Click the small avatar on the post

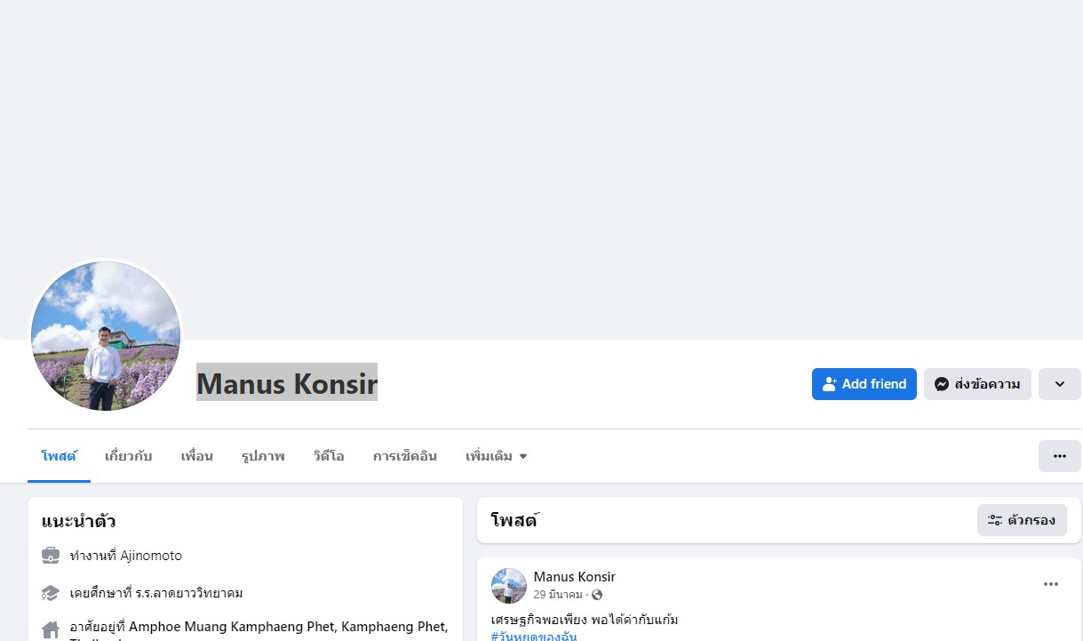point(509,586)
